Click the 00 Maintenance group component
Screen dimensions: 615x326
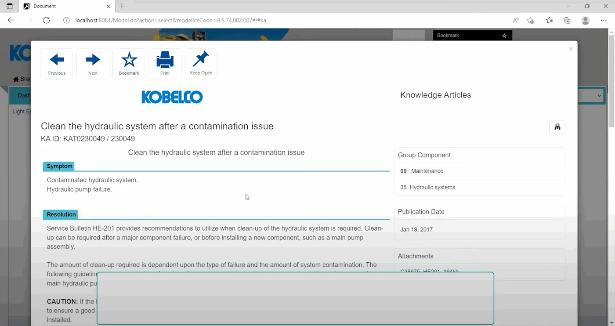pyautogui.click(x=479, y=171)
